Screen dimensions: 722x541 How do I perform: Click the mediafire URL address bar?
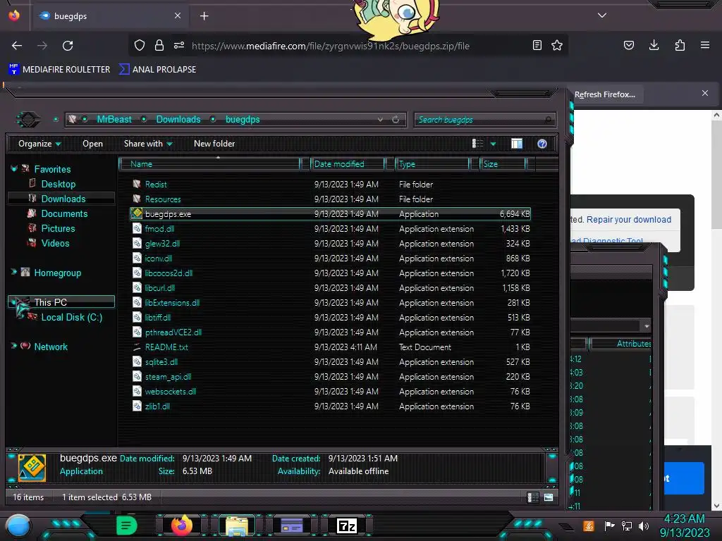pyautogui.click(x=330, y=46)
